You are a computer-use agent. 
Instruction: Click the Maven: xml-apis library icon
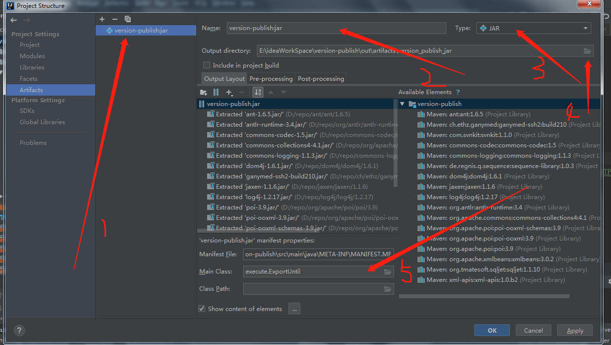tap(421, 280)
